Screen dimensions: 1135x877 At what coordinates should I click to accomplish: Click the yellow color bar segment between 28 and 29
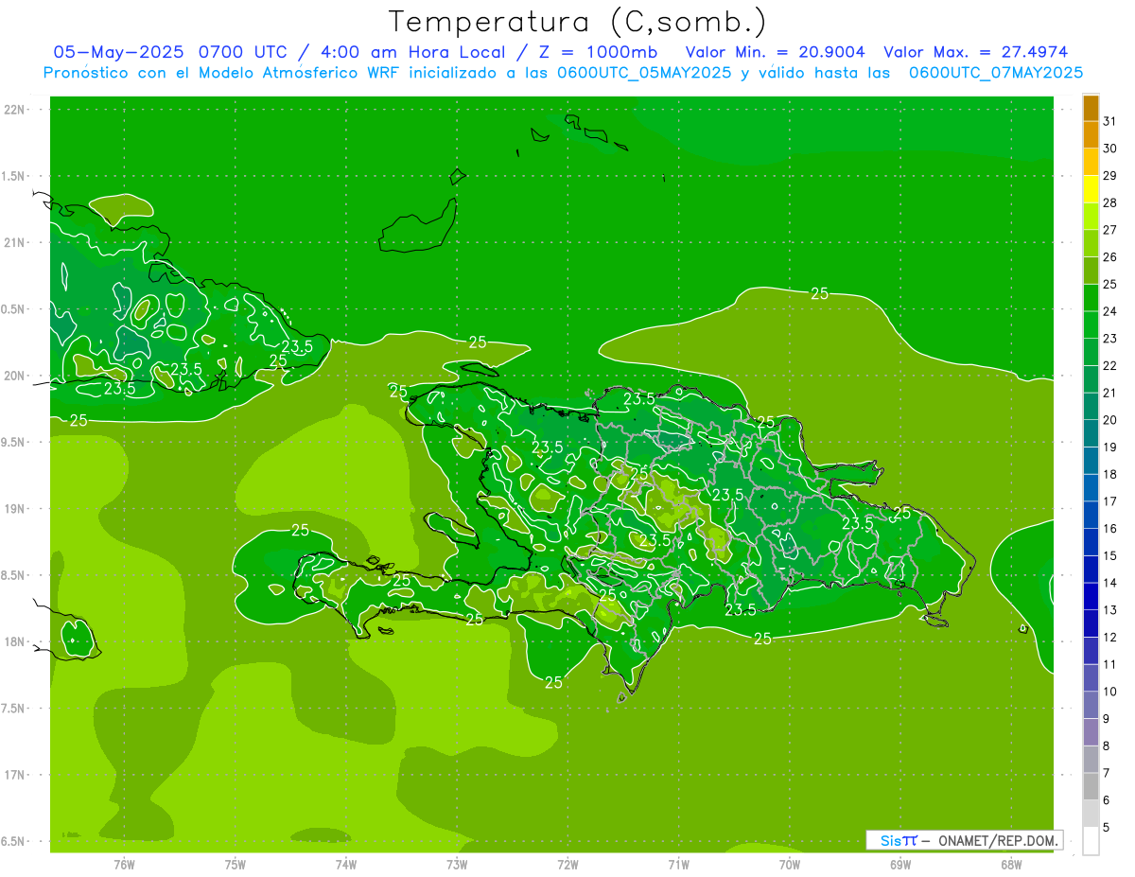(x=1091, y=189)
